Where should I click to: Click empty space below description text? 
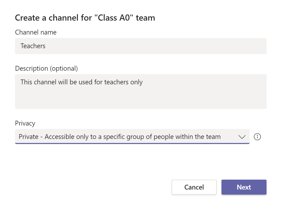pos(140,99)
